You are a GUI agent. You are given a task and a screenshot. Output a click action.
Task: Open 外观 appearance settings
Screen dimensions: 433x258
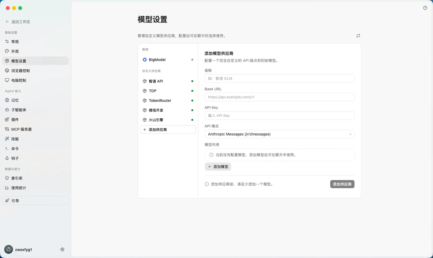tap(35, 51)
